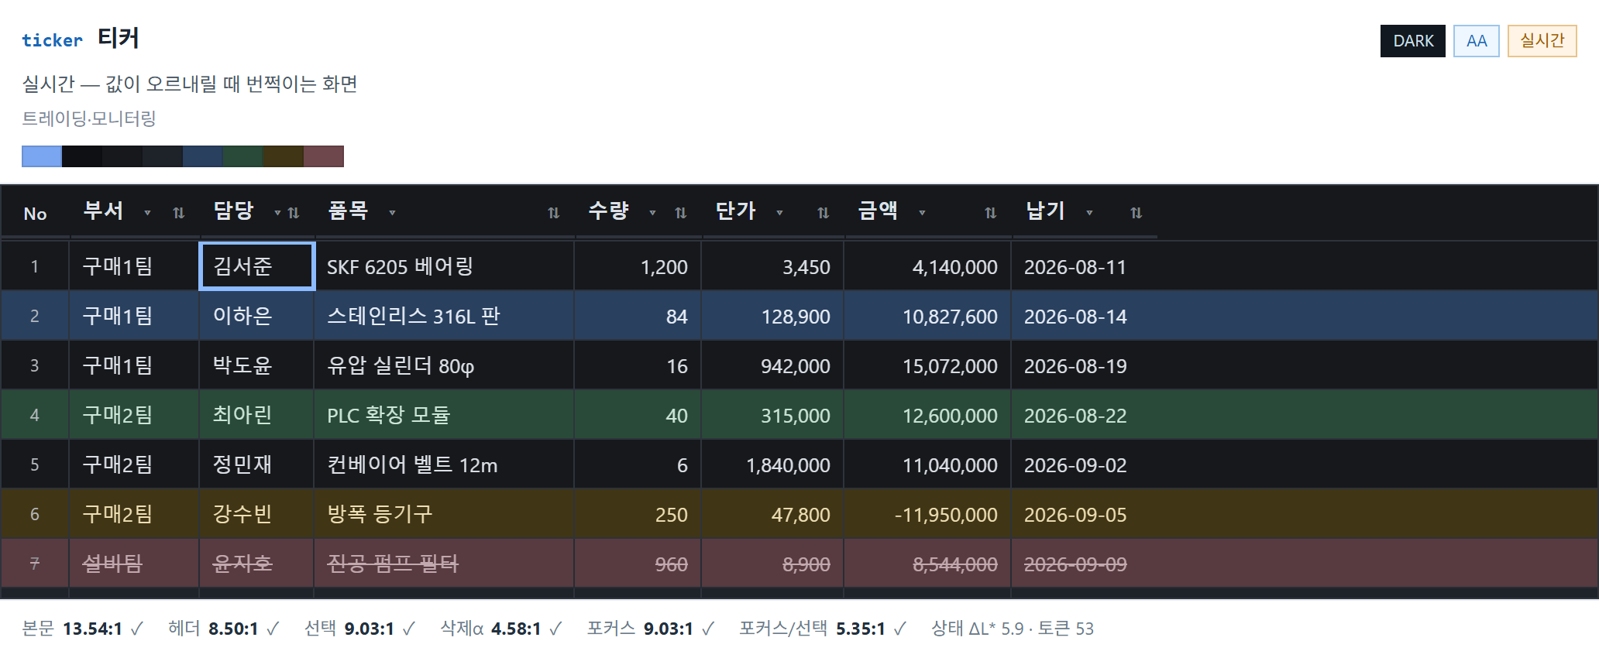Screen dimensions: 1599x658
Task: Open 수량 column filter dropdown
Action: tap(653, 213)
